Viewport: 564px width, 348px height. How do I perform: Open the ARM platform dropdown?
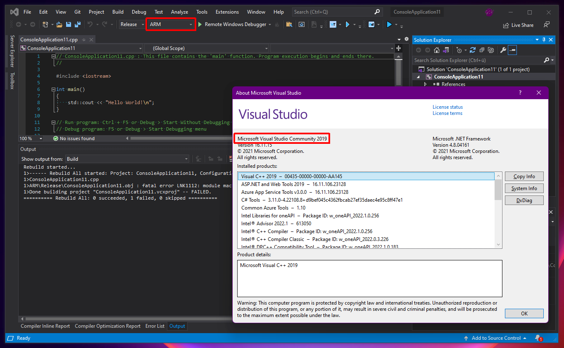tap(171, 24)
